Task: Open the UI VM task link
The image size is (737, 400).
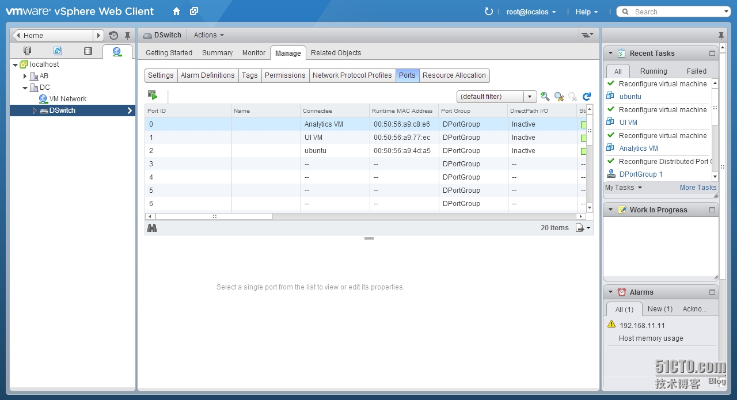Action: click(x=628, y=123)
